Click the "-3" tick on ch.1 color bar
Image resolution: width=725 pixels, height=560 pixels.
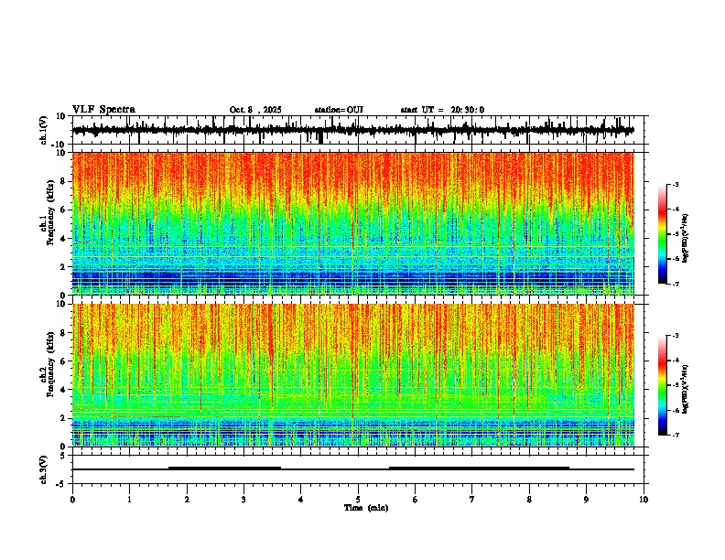[675, 184]
